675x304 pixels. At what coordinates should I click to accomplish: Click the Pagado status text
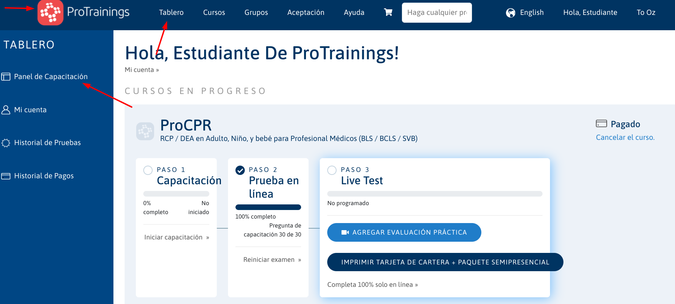click(x=625, y=124)
